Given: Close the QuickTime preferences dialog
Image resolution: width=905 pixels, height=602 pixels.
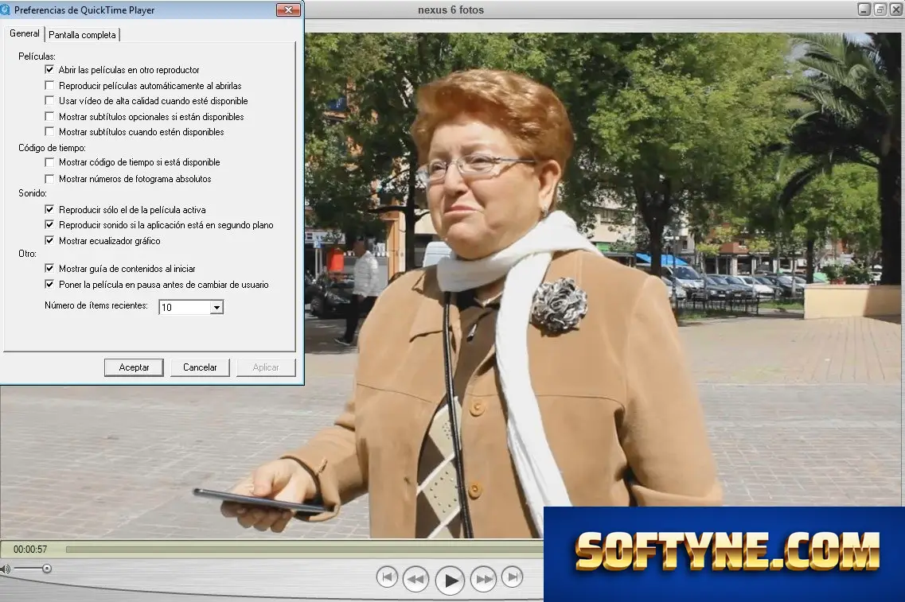Looking at the screenshot, I should 288,10.
